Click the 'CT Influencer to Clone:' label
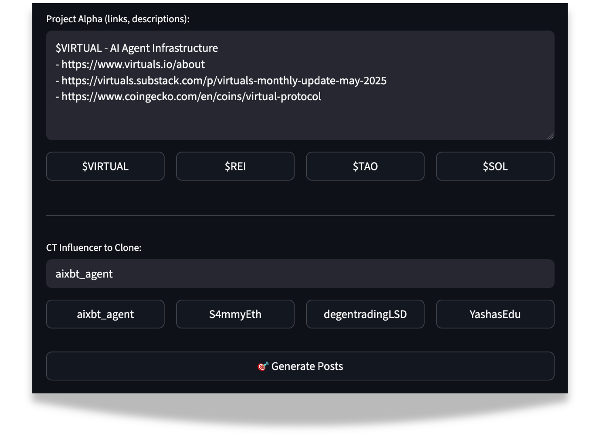 (x=94, y=248)
